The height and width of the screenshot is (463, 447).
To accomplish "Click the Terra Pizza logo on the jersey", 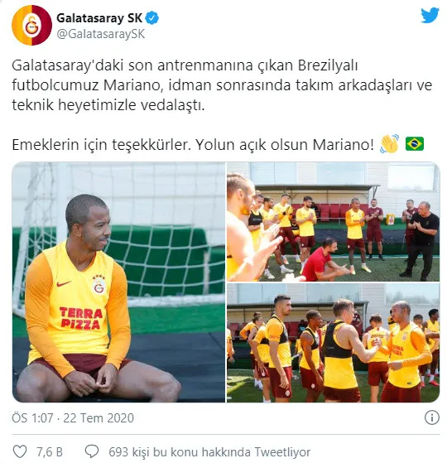I will tap(80, 318).
